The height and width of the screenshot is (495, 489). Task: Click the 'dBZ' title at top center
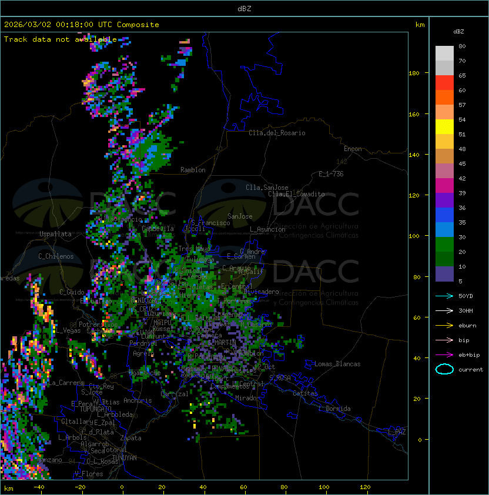[244, 8]
